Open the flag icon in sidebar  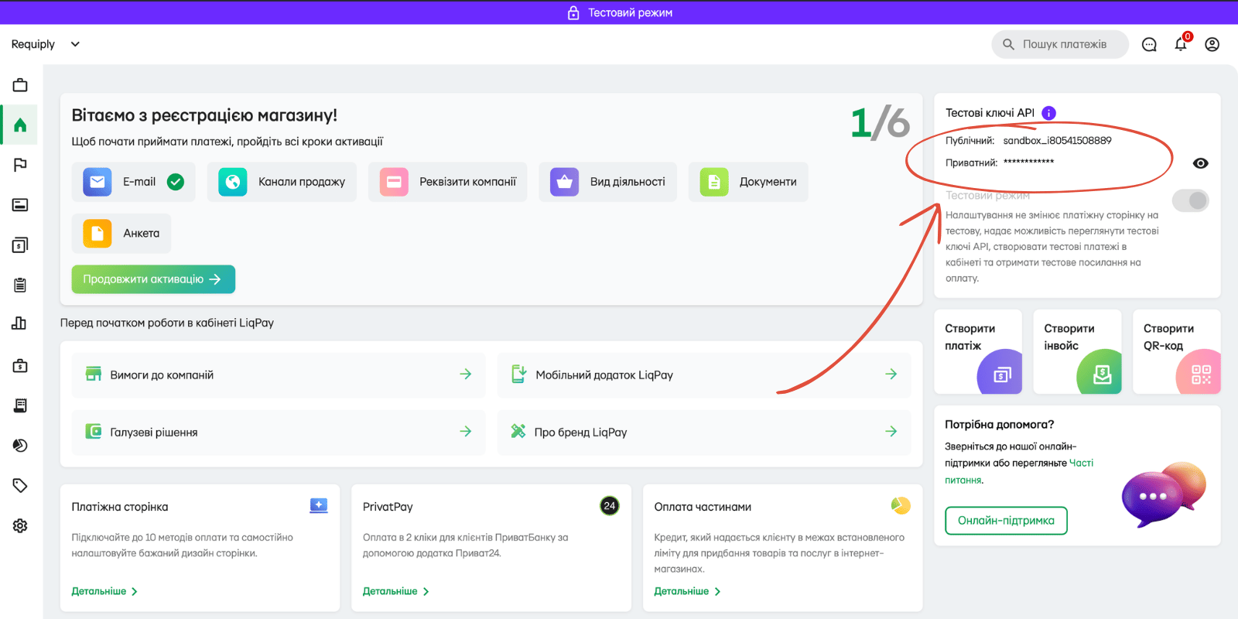(x=20, y=165)
